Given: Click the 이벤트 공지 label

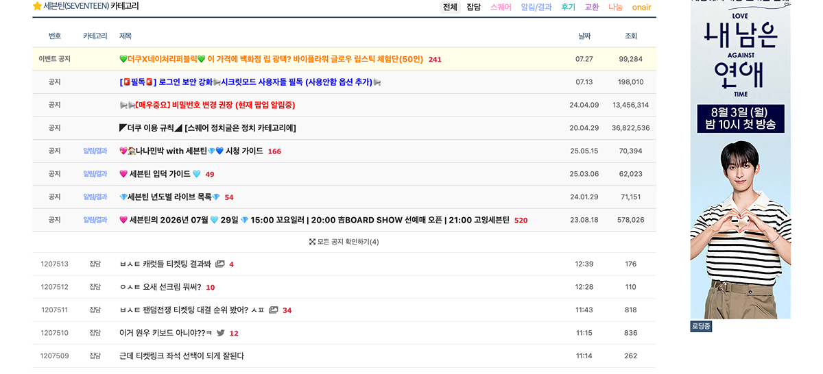Looking at the screenshot, I should pyautogui.click(x=55, y=59).
